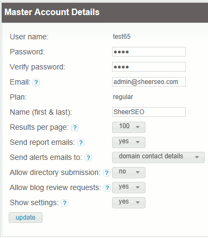This screenshot has width=208, height=238.
Task: Expand the domain contact details dropdown
Action: (x=158, y=157)
